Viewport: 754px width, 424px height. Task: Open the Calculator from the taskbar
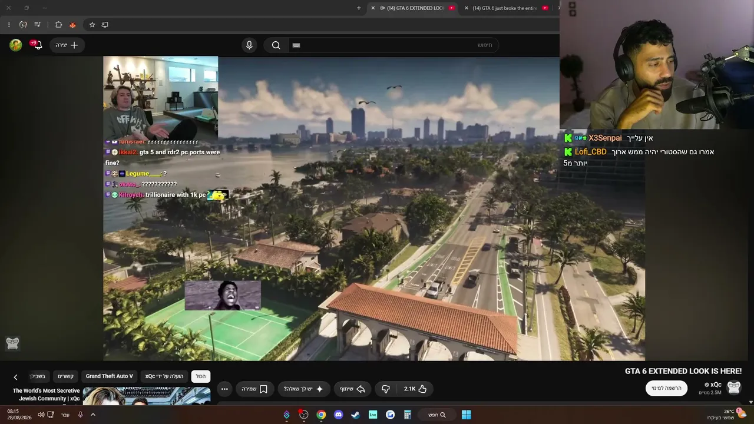pyautogui.click(x=407, y=415)
